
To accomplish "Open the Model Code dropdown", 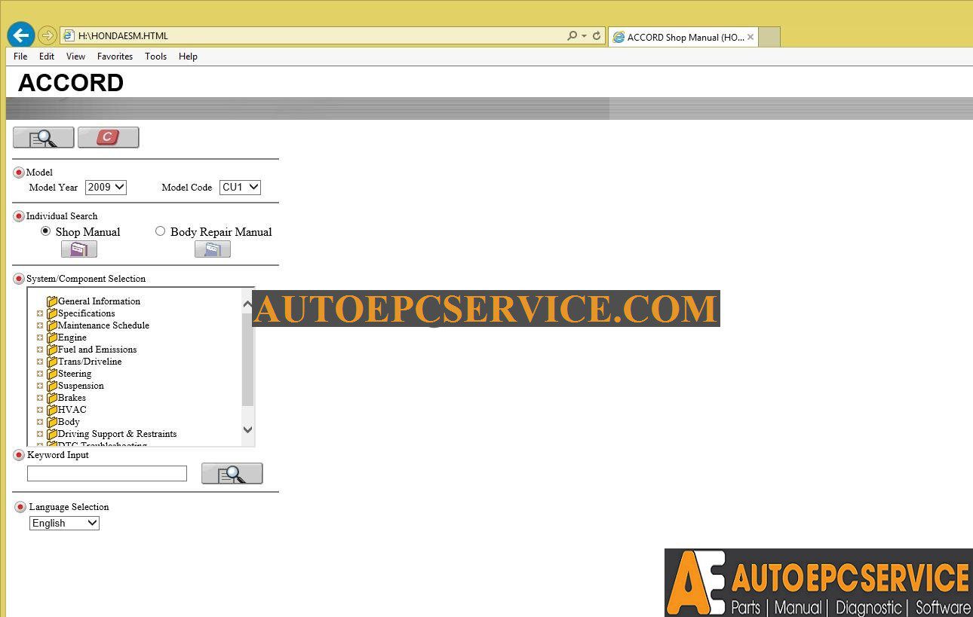I will pyautogui.click(x=240, y=187).
